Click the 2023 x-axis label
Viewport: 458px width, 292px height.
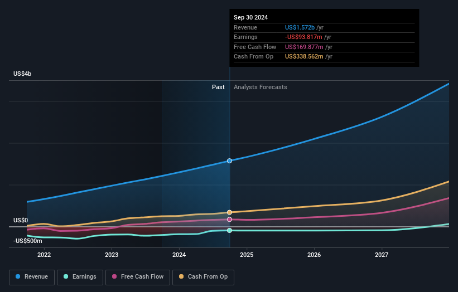pos(112,255)
